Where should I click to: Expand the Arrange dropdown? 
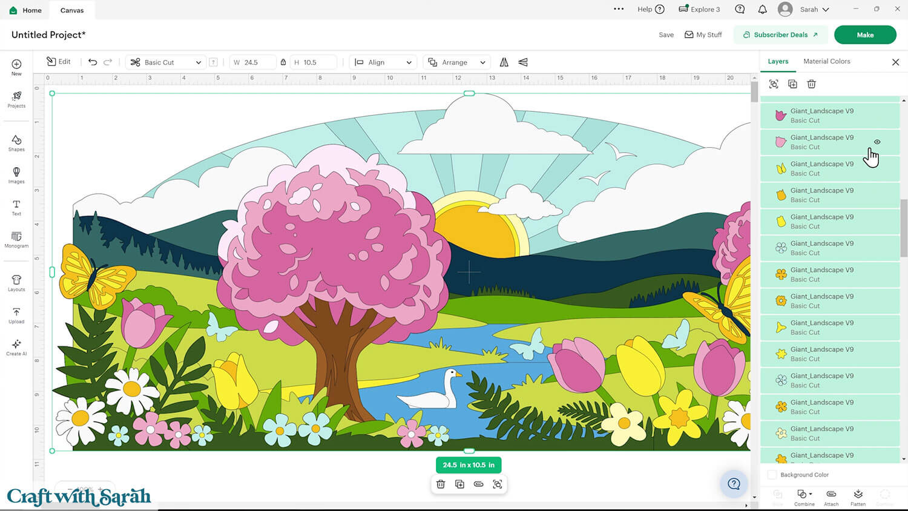point(456,62)
